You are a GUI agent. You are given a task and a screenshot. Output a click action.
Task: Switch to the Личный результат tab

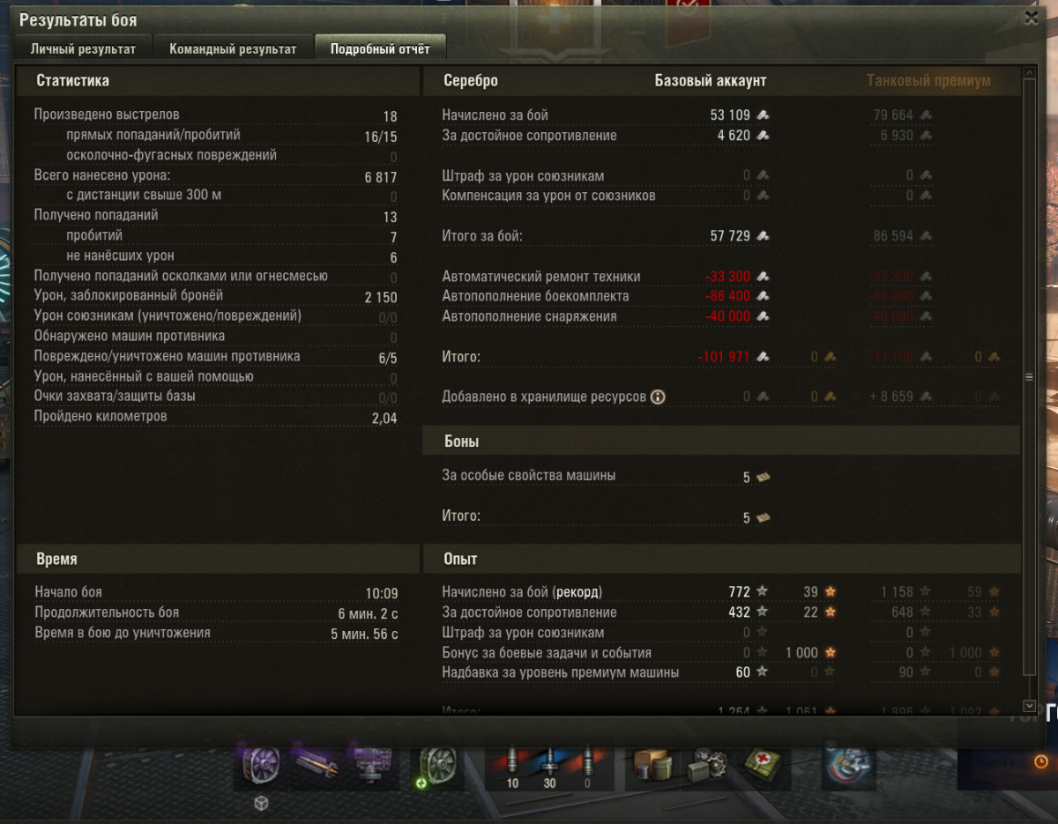coord(83,48)
